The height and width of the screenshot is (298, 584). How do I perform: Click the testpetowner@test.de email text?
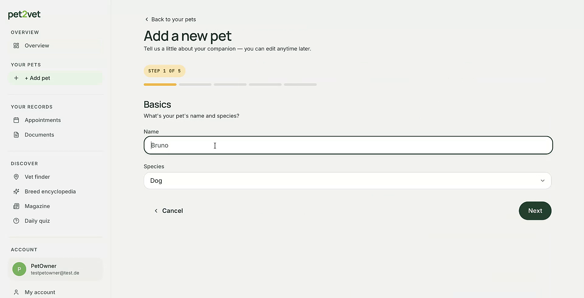[x=55, y=273]
